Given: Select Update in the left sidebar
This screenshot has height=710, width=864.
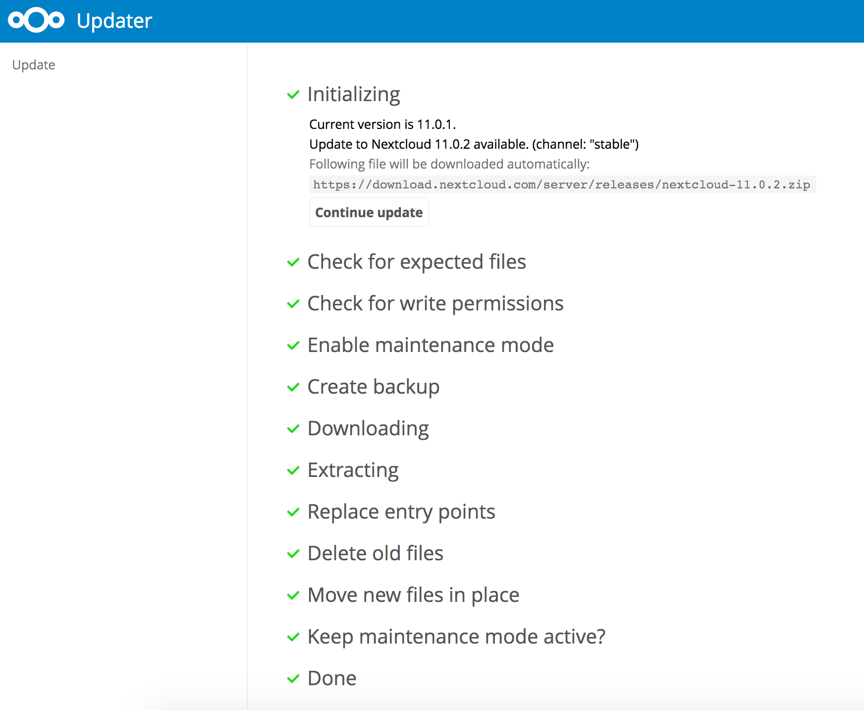Looking at the screenshot, I should click(x=34, y=65).
